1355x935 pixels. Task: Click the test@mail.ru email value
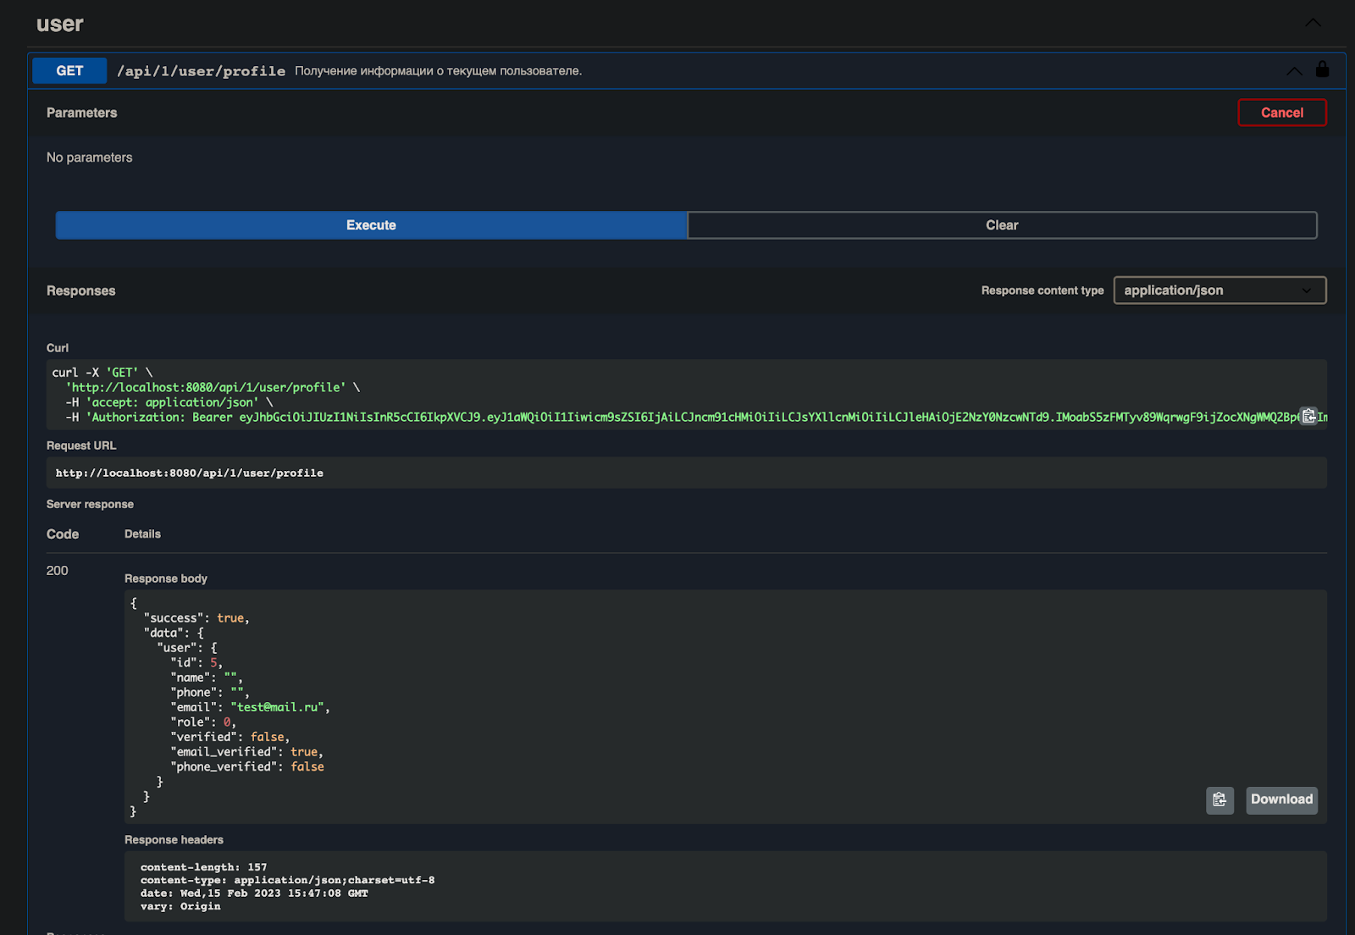(x=277, y=707)
